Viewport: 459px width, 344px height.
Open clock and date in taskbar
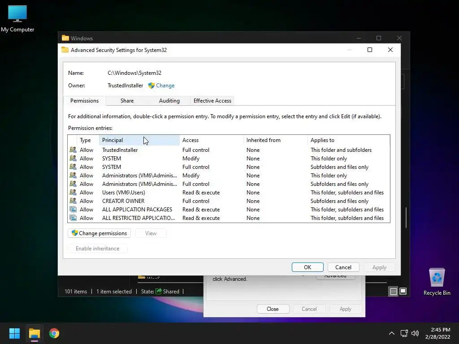[x=438, y=333]
